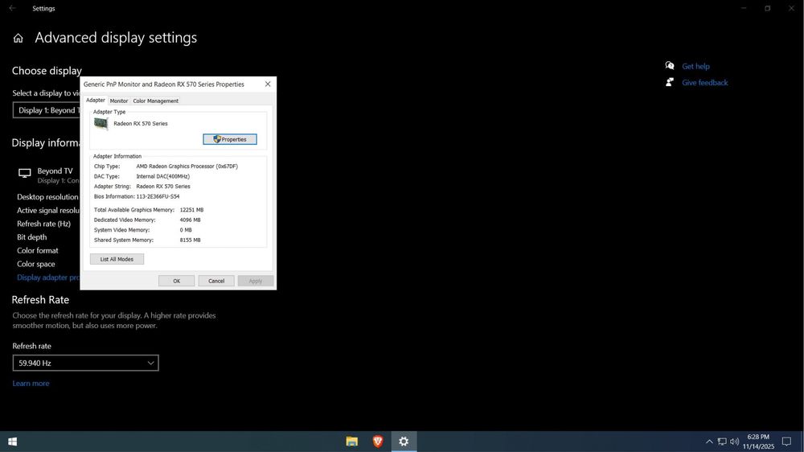Click the Refresh rate (Hz) info label

click(x=43, y=224)
